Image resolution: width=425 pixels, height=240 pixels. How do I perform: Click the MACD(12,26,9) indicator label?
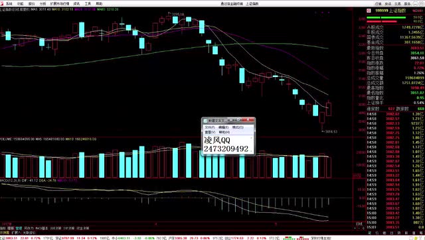pyautogui.click(x=11, y=180)
